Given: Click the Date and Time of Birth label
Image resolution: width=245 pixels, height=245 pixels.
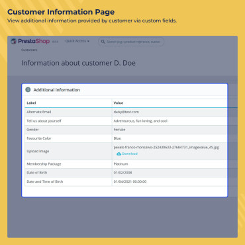Looking at the screenshot, I should click(45, 181).
